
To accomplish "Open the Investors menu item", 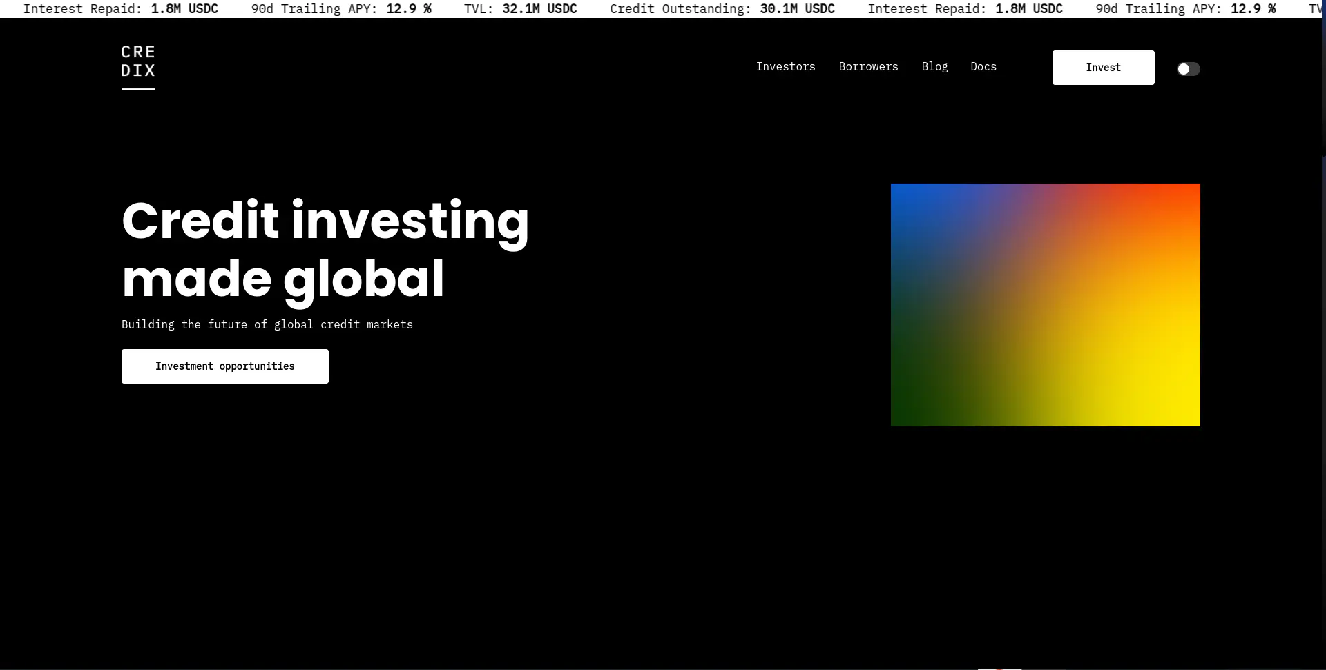I will point(785,67).
